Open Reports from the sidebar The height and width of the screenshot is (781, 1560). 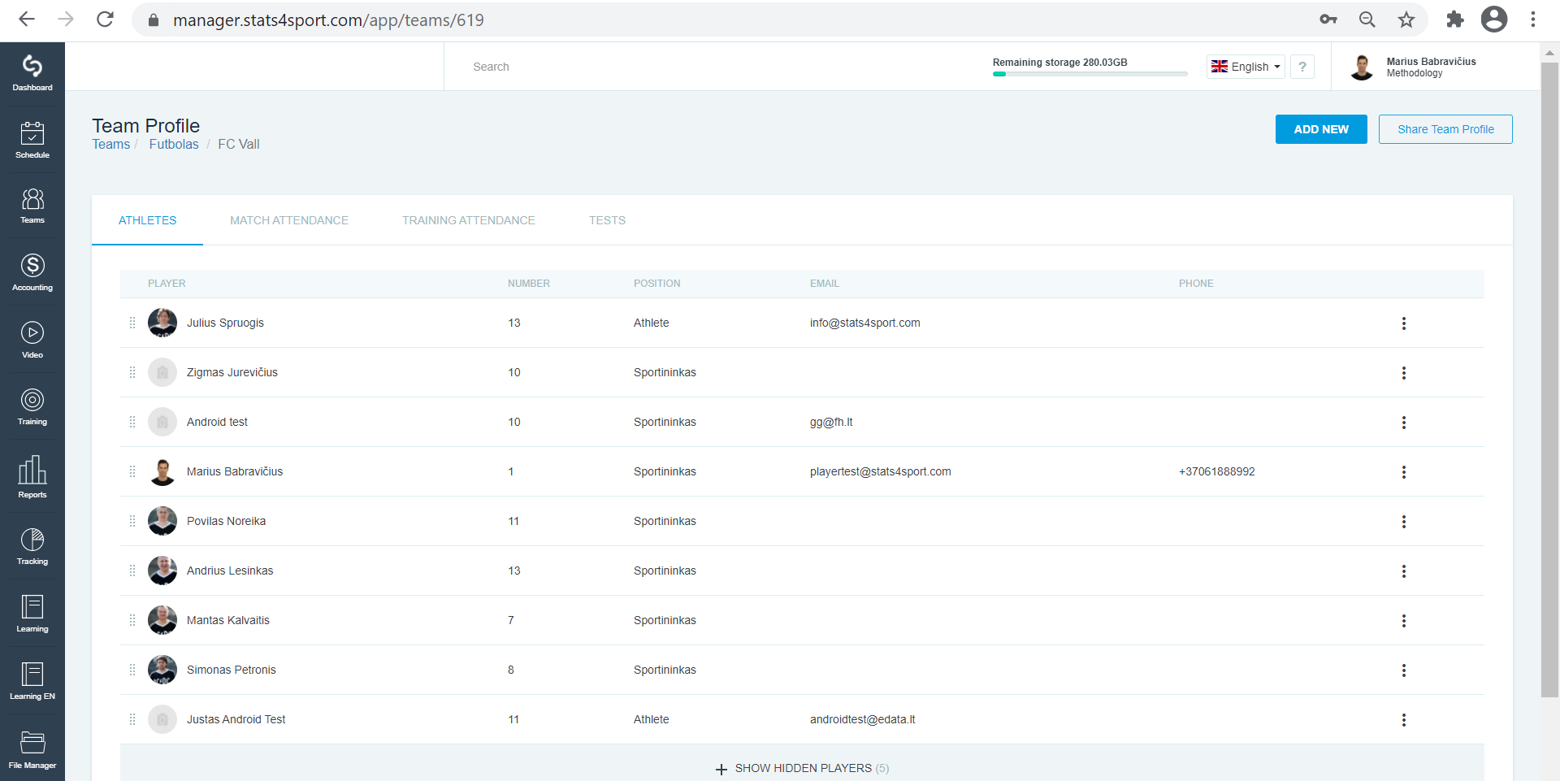[x=32, y=477]
